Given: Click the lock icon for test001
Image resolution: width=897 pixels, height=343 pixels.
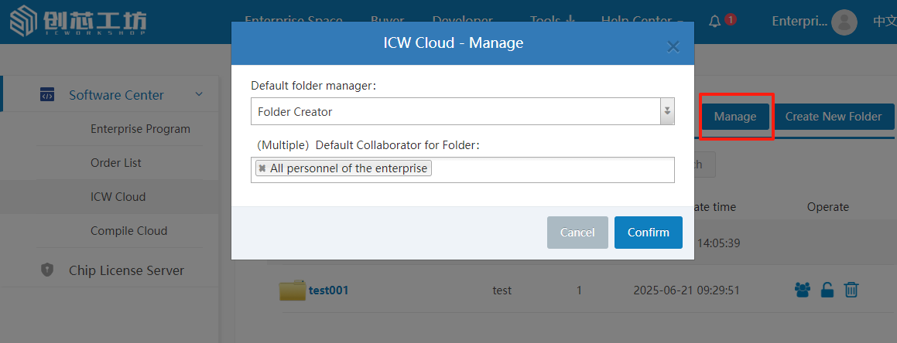Looking at the screenshot, I should (x=827, y=290).
